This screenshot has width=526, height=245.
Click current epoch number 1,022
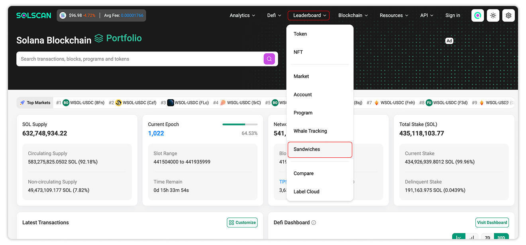click(x=156, y=133)
